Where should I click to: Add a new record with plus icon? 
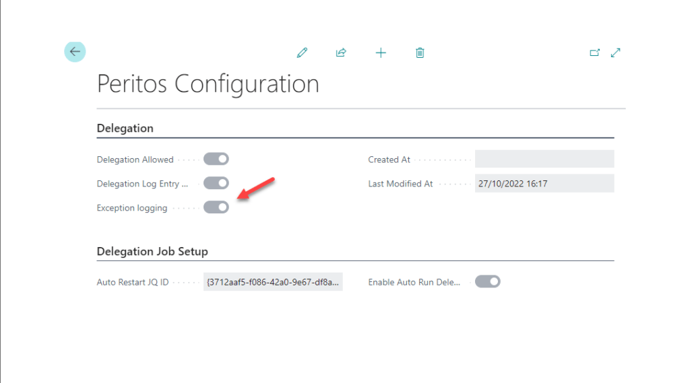coord(381,53)
